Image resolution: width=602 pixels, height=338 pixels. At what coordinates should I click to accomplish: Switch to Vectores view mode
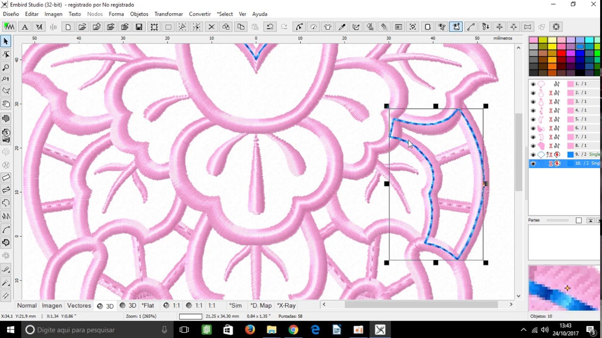click(79, 306)
